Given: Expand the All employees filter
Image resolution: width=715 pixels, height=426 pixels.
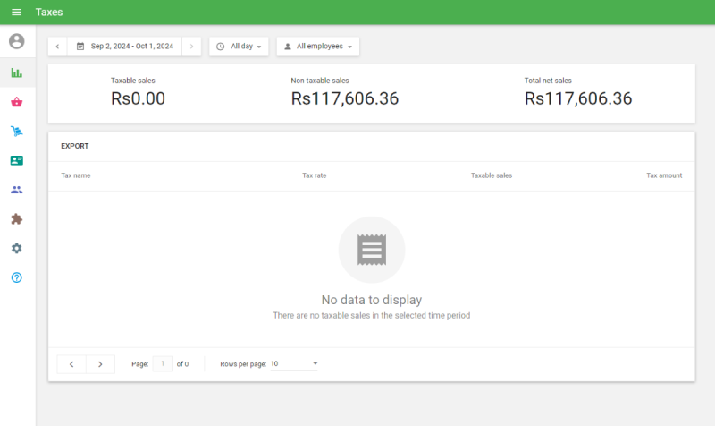Looking at the screenshot, I should point(318,47).
